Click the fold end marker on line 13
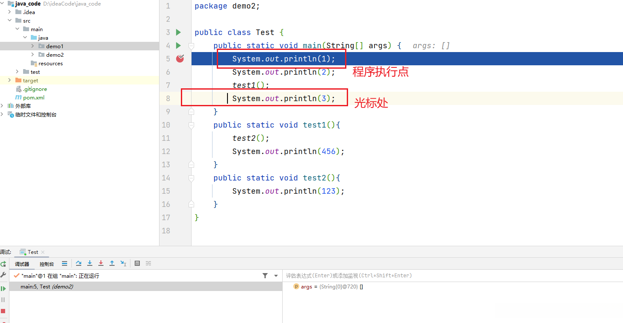Image resolution: width=623 pixels, height=323 pixels. [191, 164]
